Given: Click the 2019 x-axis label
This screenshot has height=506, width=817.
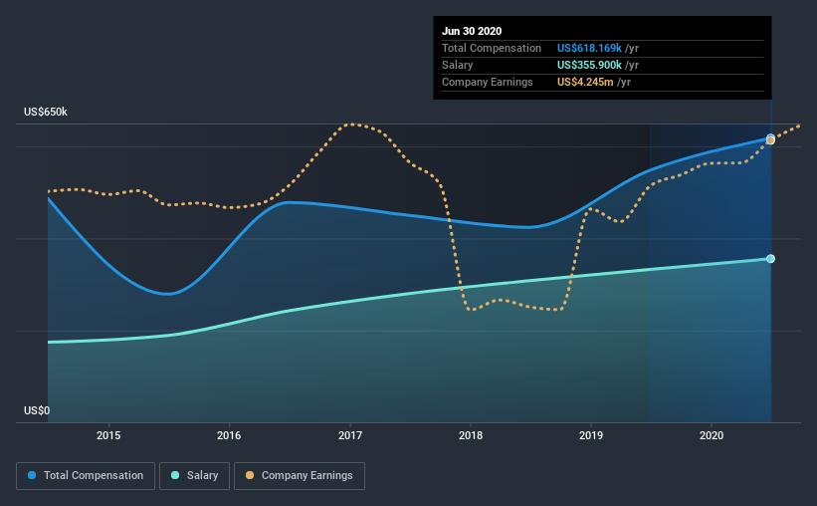Looking at the screenshot, I should (591, 435).
